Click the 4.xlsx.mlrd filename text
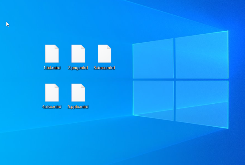Image resolution: width=245 pixels, height=165 pixels. point(52,107)
